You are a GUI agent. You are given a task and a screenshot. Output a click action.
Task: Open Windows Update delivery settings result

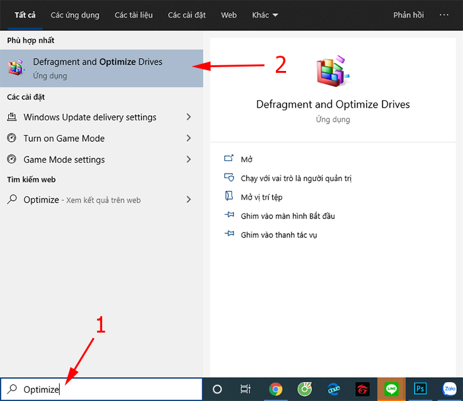[101, 117]
